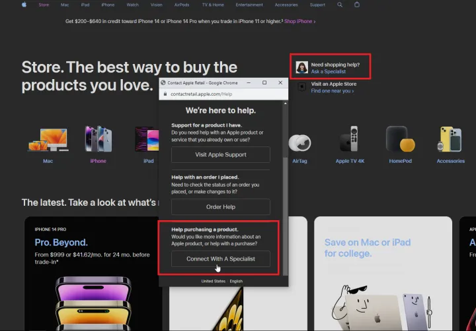Choose the Apple TV 4K icon
The image size is (476, 331).
[350, 138]
